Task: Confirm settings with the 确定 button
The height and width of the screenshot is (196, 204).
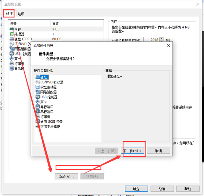Action: [136, 189]
